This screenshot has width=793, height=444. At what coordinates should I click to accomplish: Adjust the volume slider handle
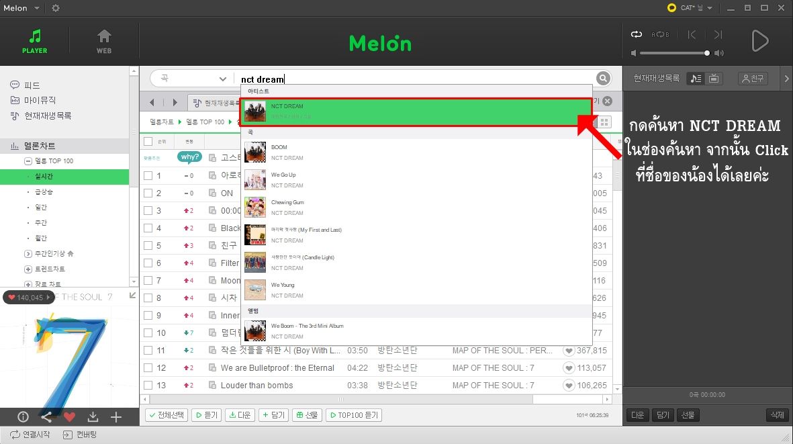click(707, 53)
